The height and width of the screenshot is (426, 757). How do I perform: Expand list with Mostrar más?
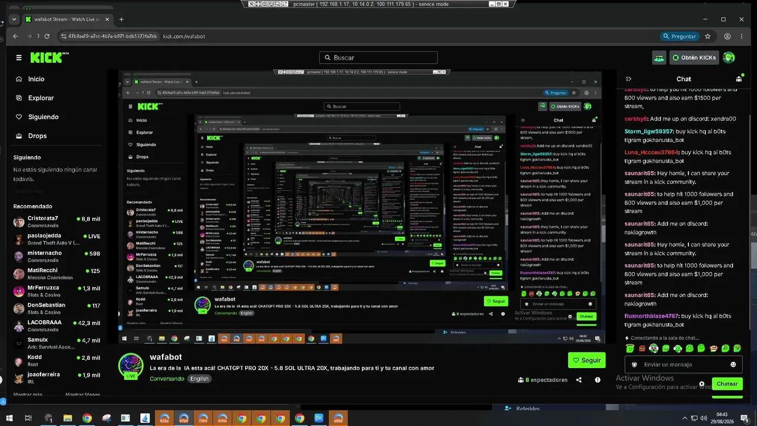click(x=28, y=395)
